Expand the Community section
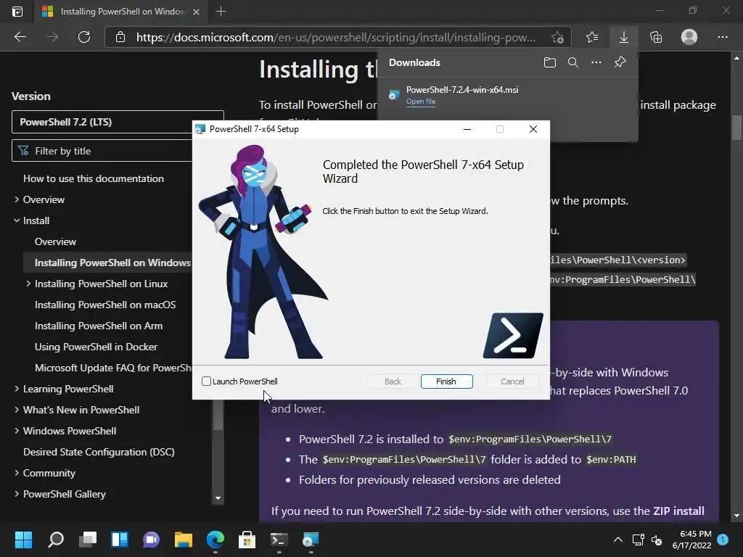This screenshot has height=557, width=743. 17,473
